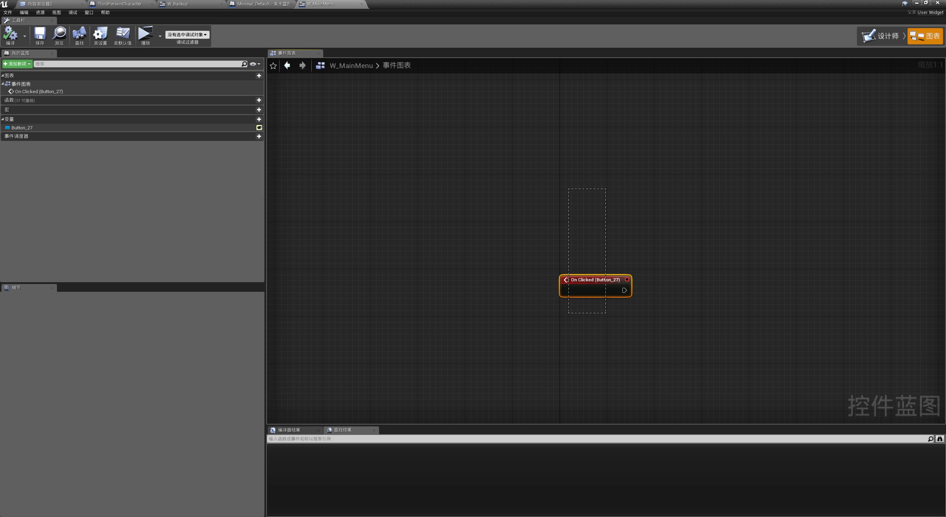
Task: Click the tutorial graduation cap icon
Action: click(x=905, y=3)
